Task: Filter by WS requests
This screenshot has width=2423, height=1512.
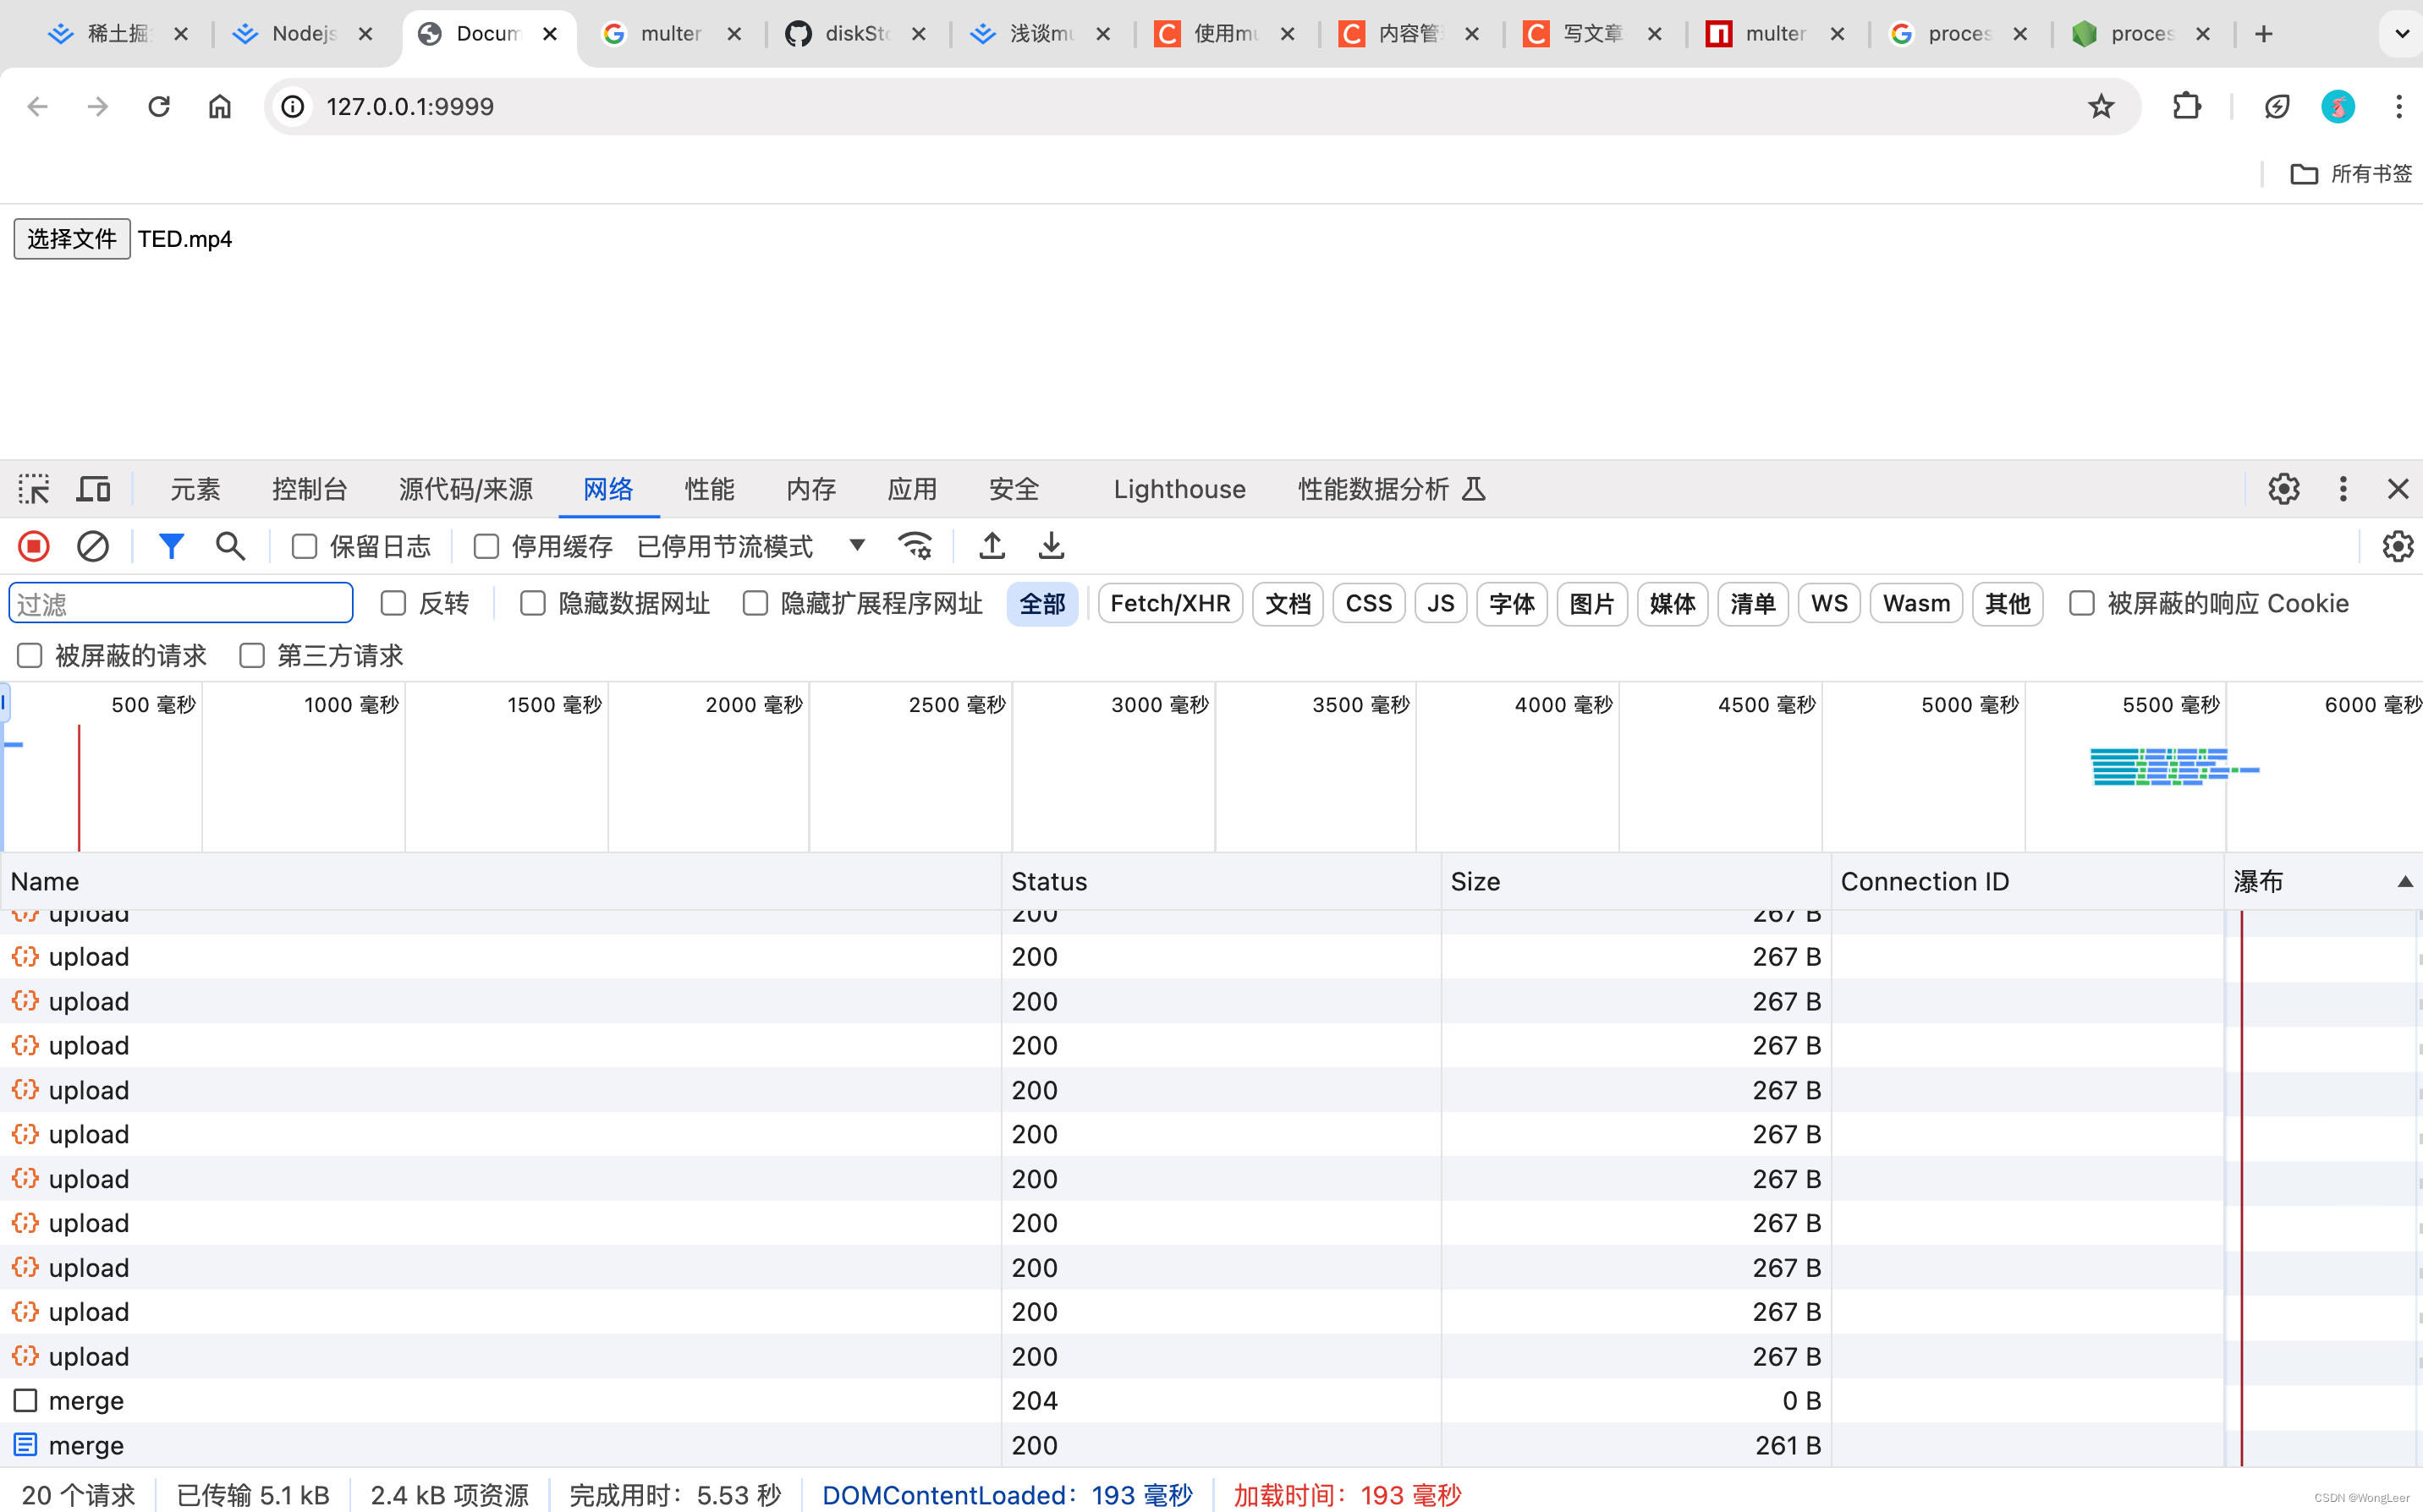Action: (1829, 603)
